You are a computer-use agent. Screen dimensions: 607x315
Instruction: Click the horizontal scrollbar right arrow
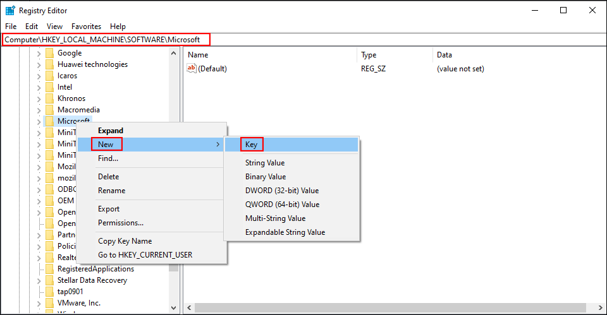click(601, 307)
